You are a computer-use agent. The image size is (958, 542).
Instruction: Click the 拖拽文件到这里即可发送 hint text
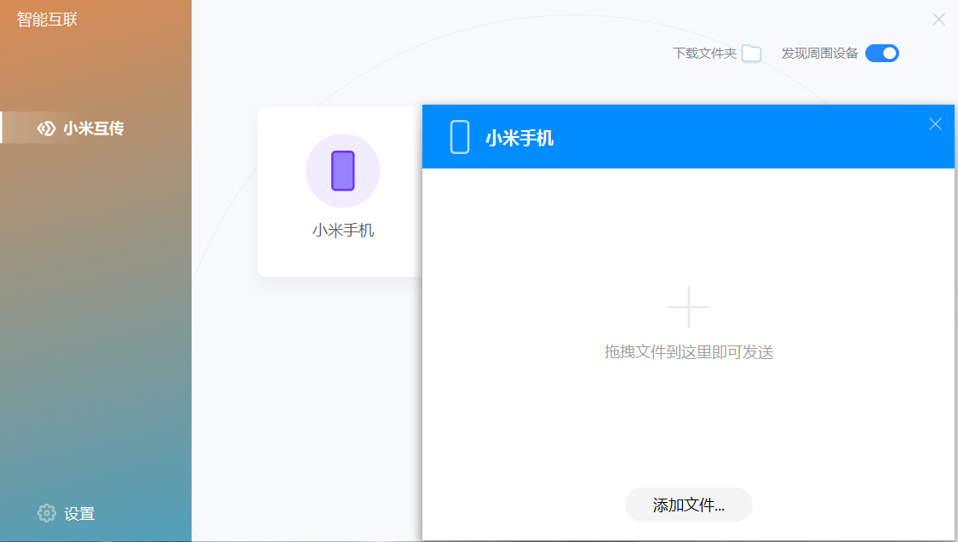click(x=689, y=352)
